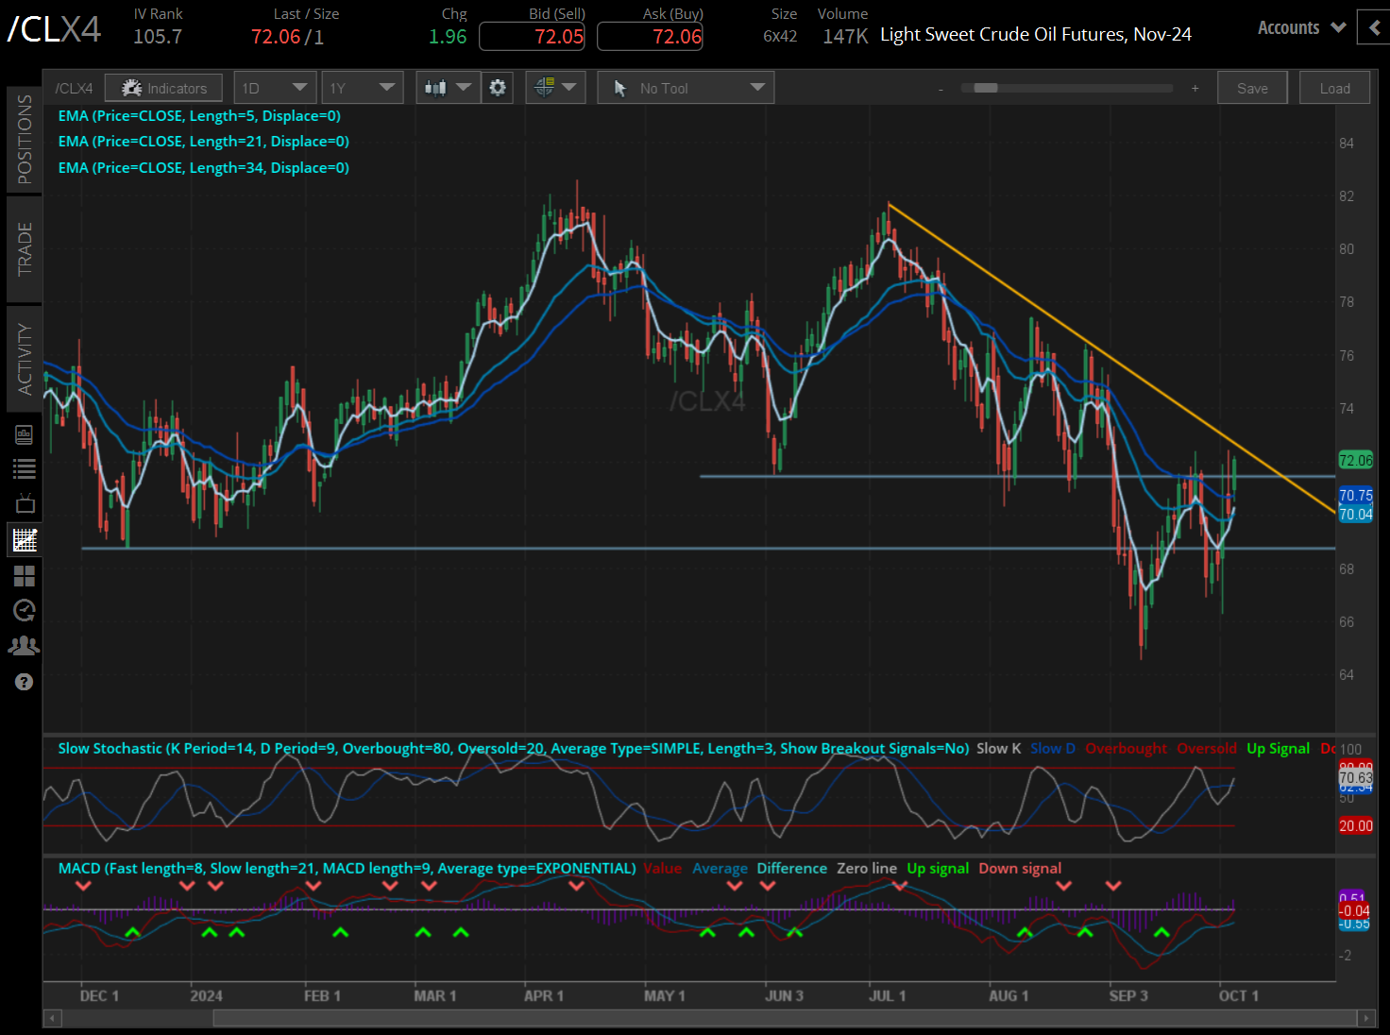Switch to the POSITIONS tab
Viewport: 1390px width, 1035px height.
[25, 139]
